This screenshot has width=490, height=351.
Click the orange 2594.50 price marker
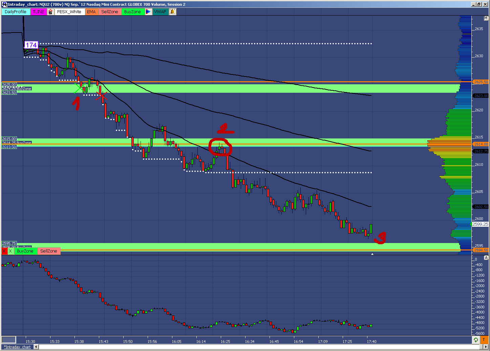[481, 250]
